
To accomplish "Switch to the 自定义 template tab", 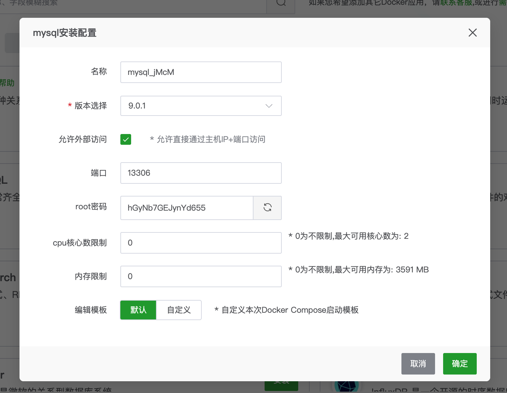I will pos(179,310).
